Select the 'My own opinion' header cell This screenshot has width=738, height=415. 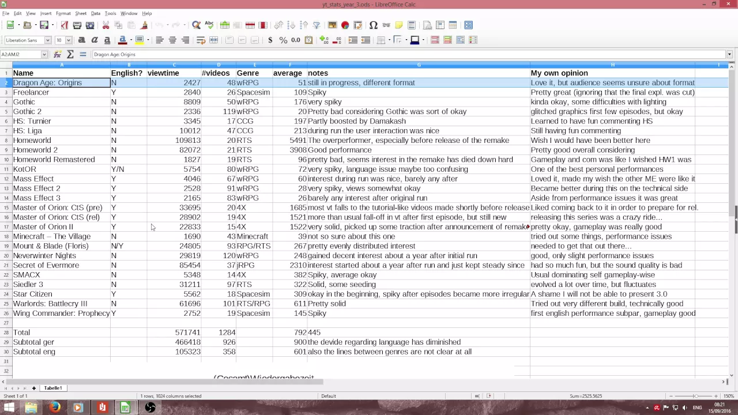(612, 73)
